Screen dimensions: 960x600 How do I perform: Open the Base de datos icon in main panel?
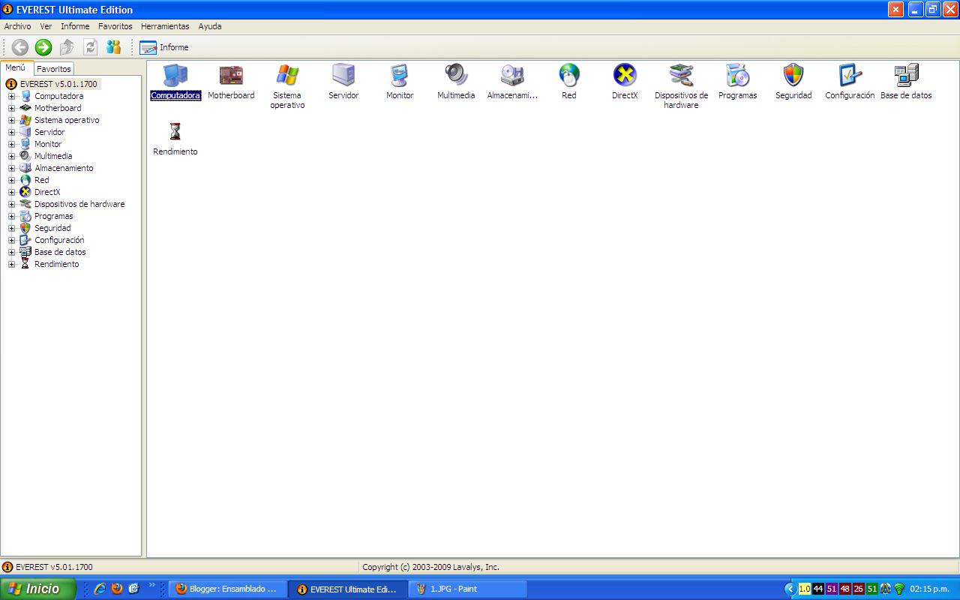(906, 76)
